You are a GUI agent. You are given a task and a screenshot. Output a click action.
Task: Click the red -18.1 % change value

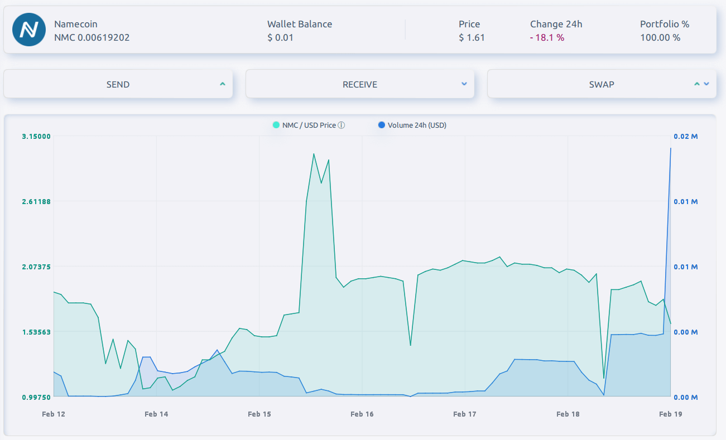click(546, 38)
